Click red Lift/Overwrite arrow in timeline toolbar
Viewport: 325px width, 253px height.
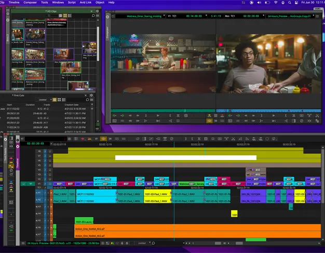[83, 139]
